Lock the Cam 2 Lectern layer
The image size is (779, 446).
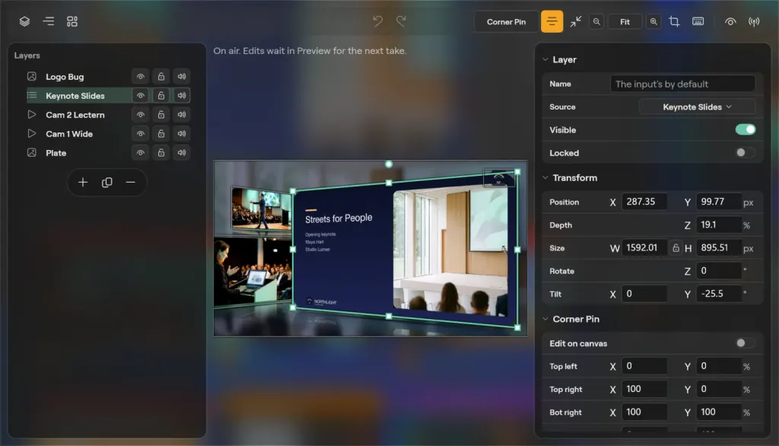pyautogui.click(x=161, y=114)
